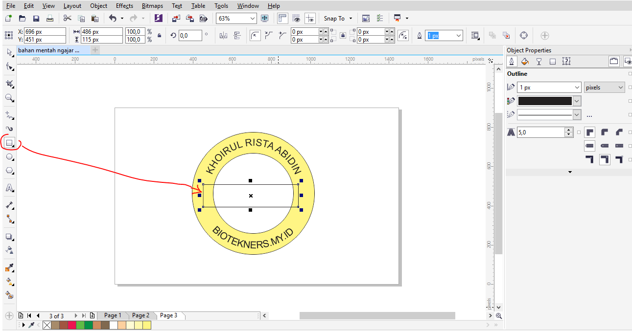This screenshot has width=632, height=331.
Task: Select the Drop Shadow tool
Action: point(9,237)
